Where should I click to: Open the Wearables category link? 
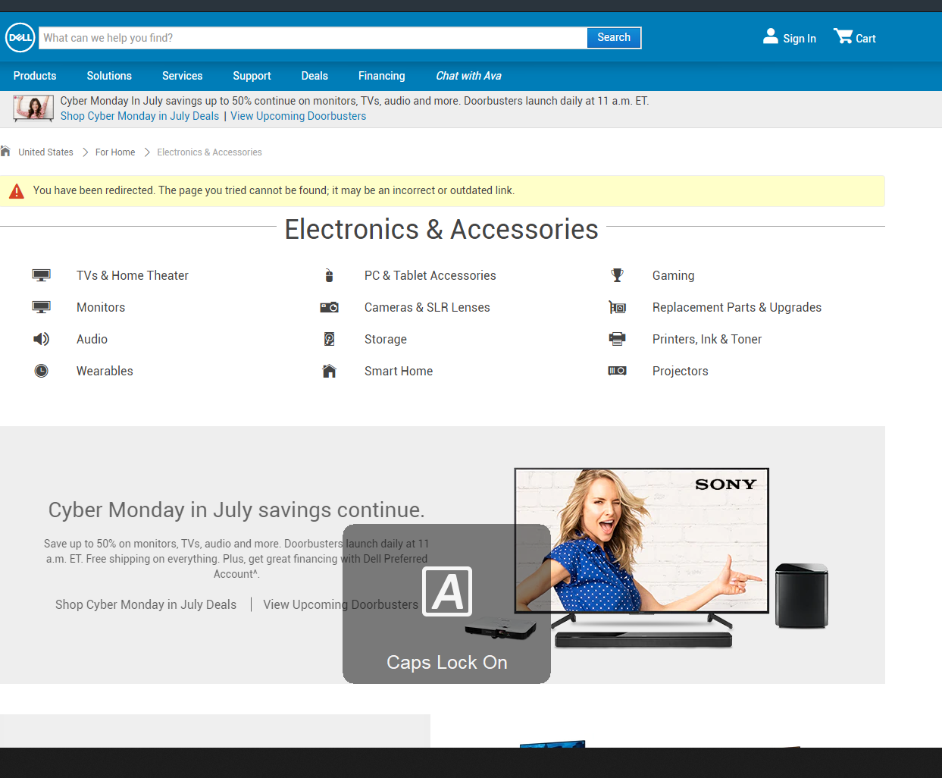(105, 371)
